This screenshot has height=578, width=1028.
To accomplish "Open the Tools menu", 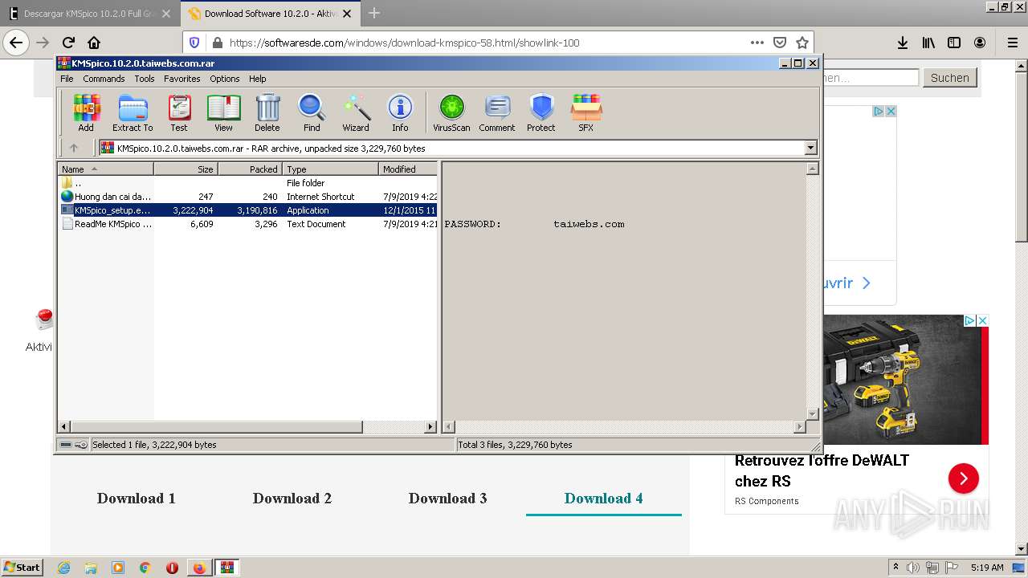I will [145, 79].
